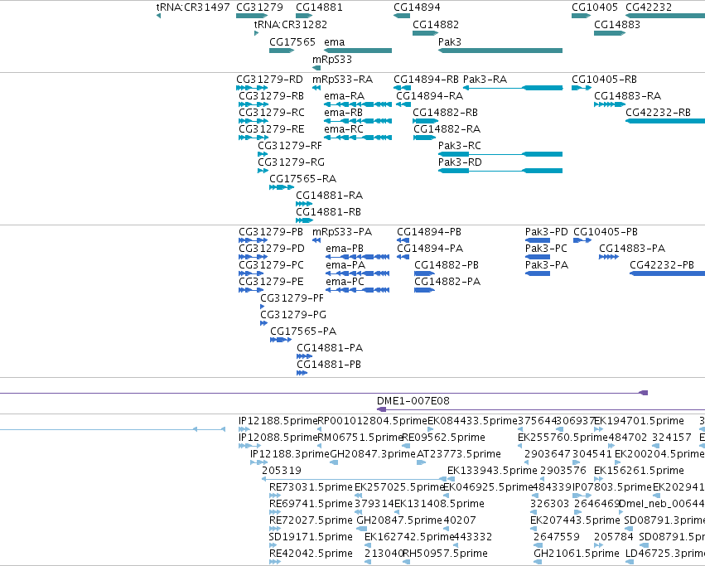Select the CG31279-PF protein label
The image size is (705, 566).
point(292,298)
